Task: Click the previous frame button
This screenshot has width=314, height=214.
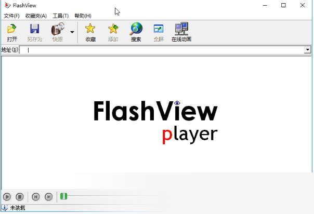Action: point(36,197)
